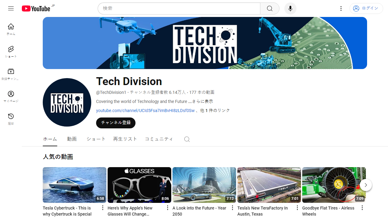The image size is (388, 218).
Task: Open title 'Here's Why Apple's New Glasses'
Action: pos(130,211)
